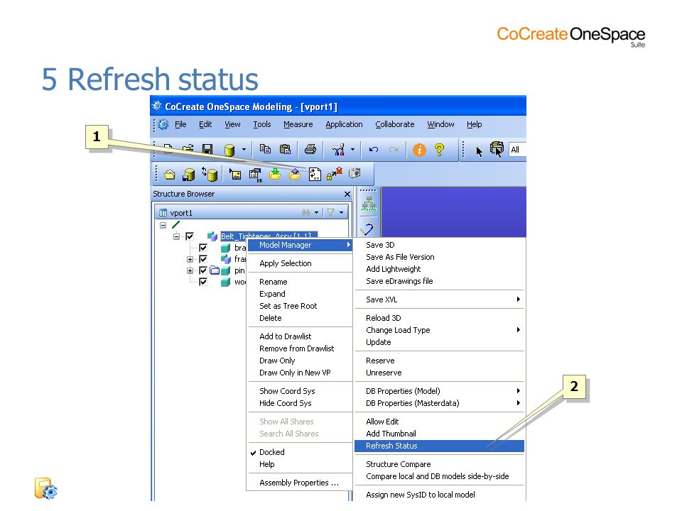Click the folder-with-cursor select icon
The height and width of the screenshot is (511, 682).
click(497, 150)
